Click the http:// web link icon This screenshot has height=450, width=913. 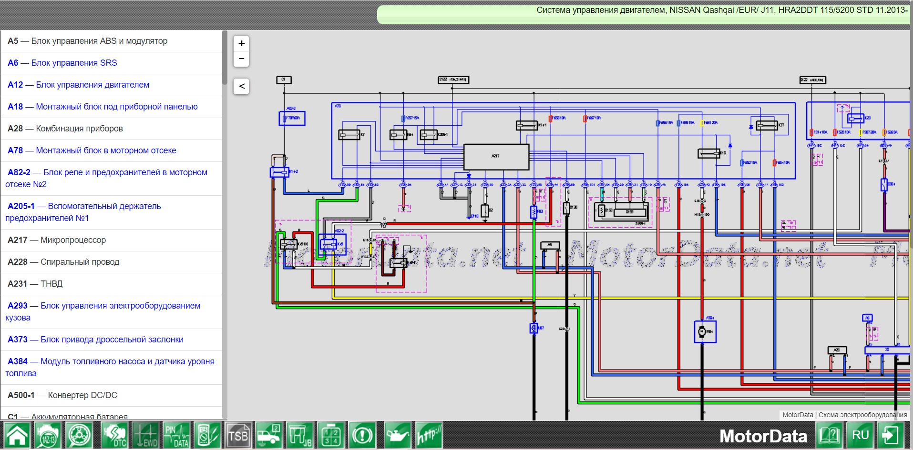coord(429,435)
